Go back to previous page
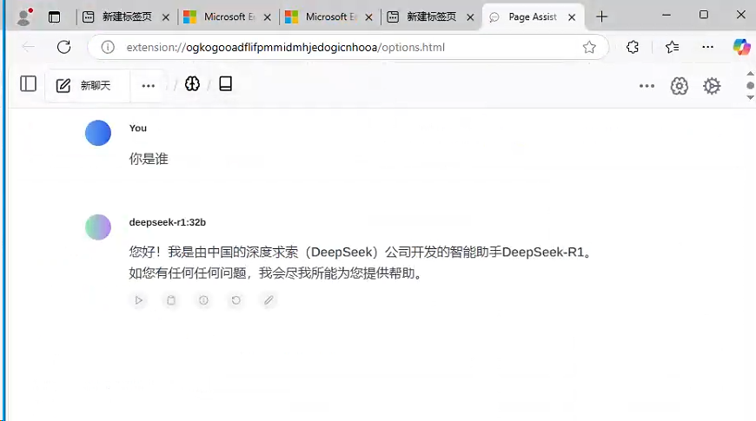The height and width of the screenshot is (421, 756). point(29,47)
